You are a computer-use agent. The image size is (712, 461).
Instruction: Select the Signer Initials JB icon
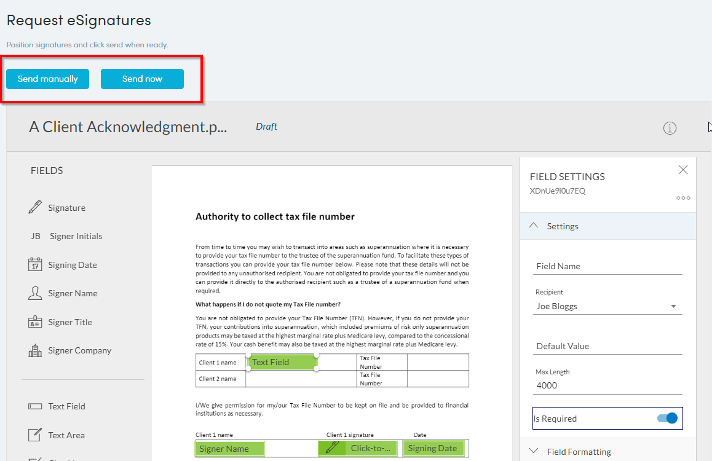coord(36,236)
